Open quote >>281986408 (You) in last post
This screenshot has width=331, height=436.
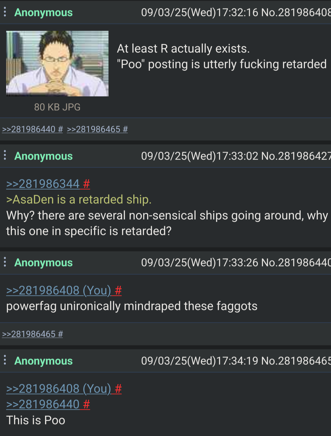click(x=59, y=389)
